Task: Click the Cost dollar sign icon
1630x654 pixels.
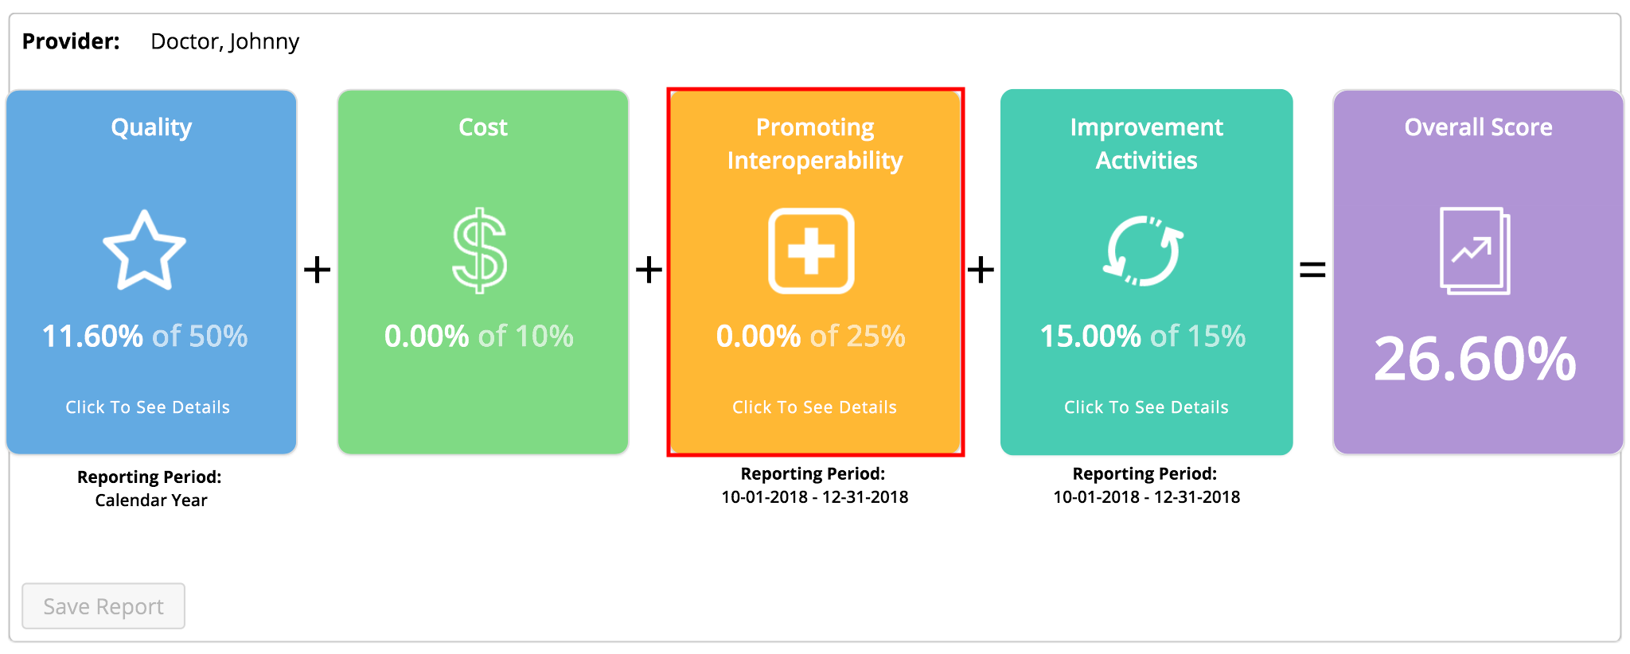Action: point(480,251)
